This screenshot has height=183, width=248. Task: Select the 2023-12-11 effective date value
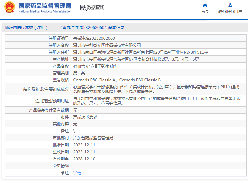click(x=84, y=152)
